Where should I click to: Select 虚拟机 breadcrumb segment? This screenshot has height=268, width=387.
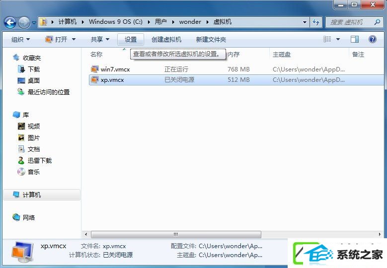click(x=222, y=22)
